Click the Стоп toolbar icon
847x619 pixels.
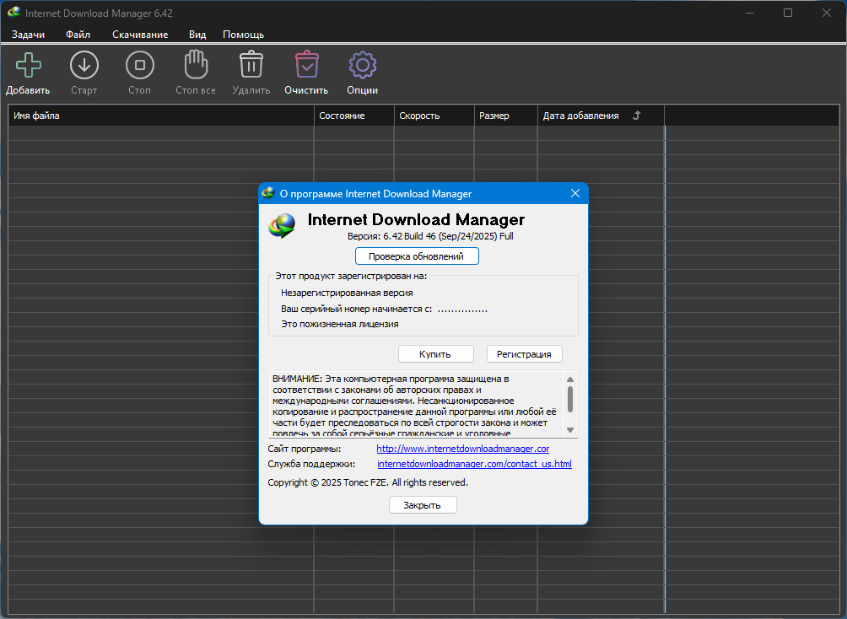coord(139,65)
